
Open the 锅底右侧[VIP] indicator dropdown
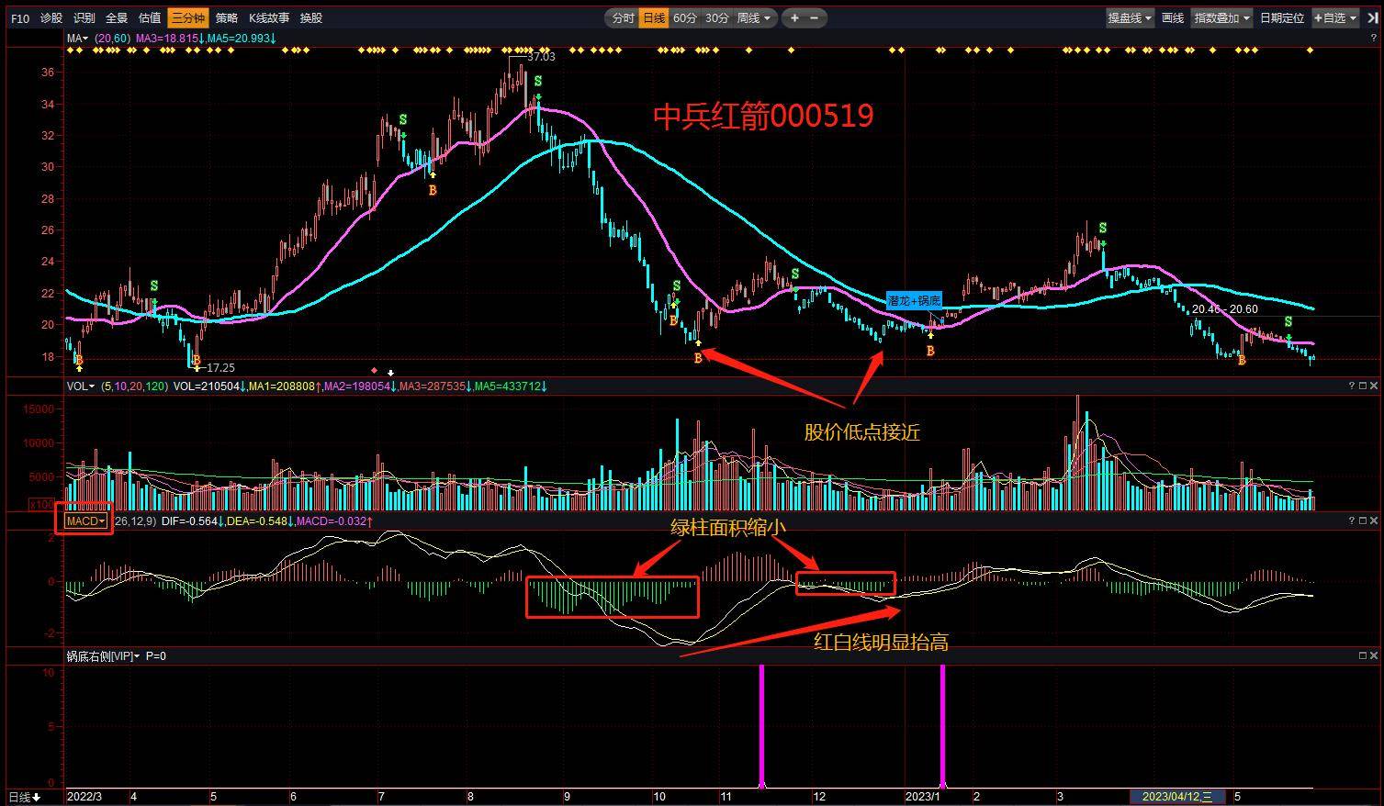pos(103,656)
